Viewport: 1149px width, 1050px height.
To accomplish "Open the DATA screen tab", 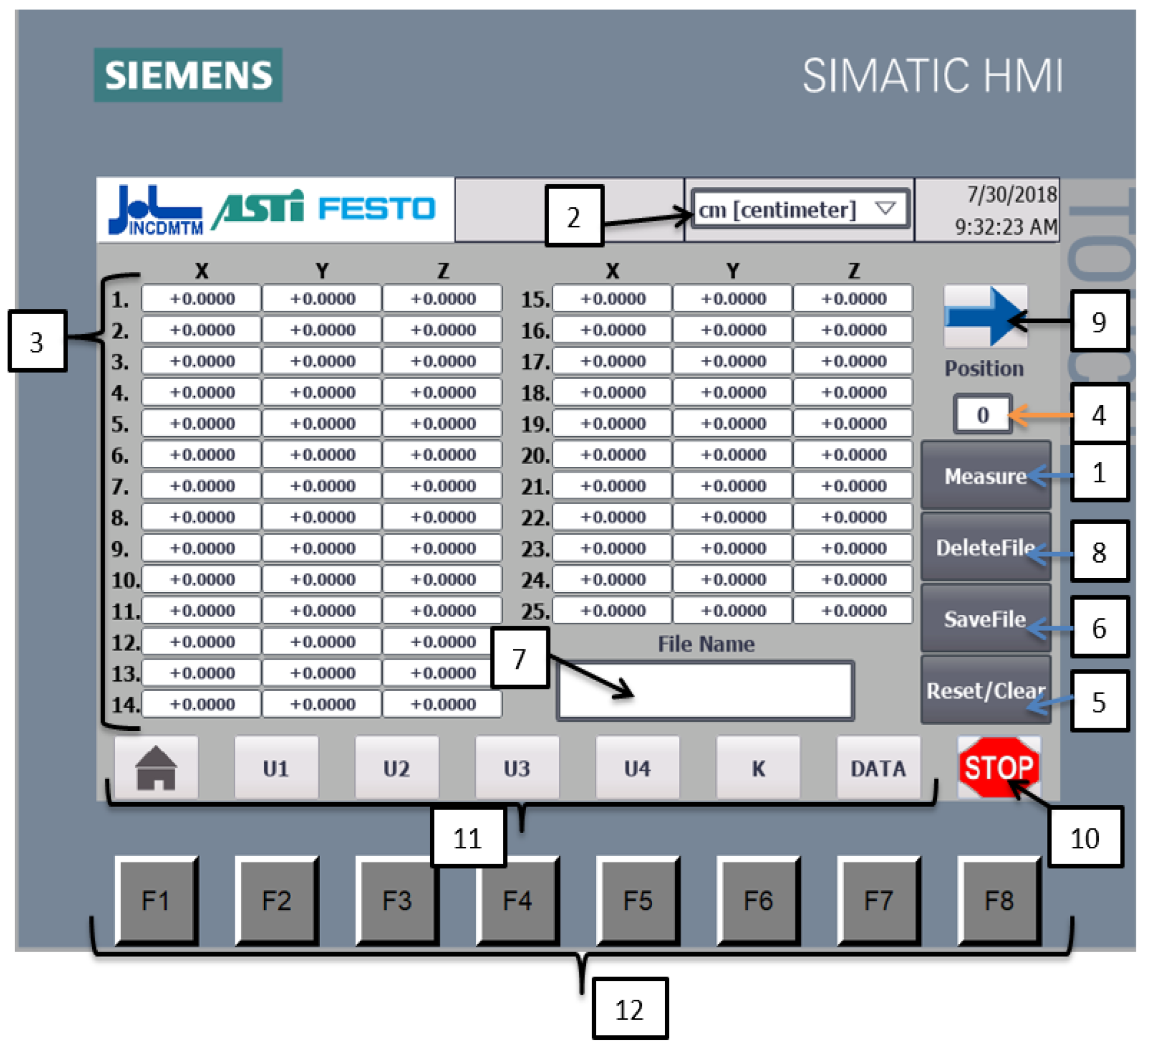I will pyautogui.click(x=878, y=769).
